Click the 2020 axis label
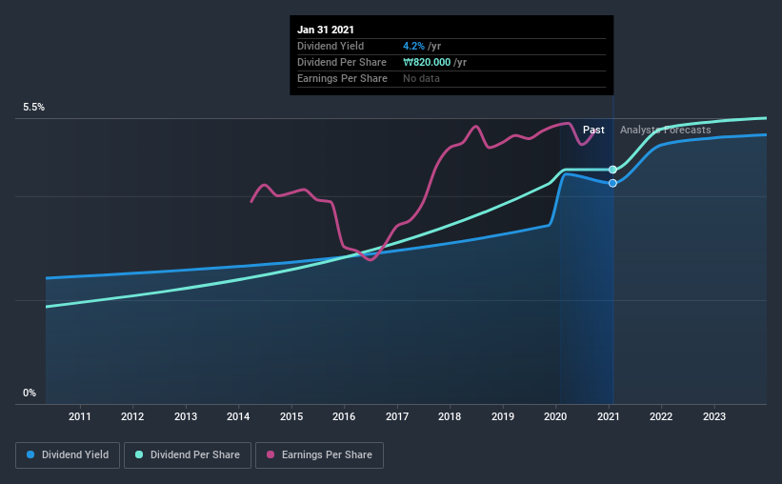Image resolution: width=782 pixels, height=484 pixels. click(x=555, y=416)
